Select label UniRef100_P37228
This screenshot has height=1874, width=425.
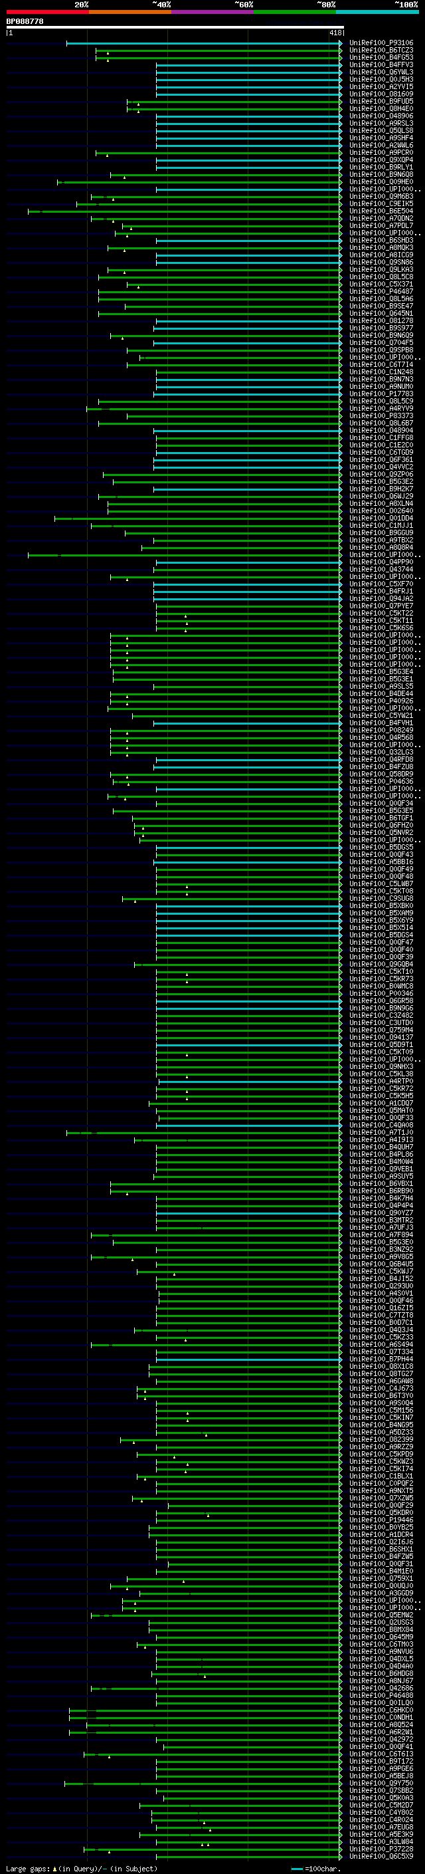381,1849
